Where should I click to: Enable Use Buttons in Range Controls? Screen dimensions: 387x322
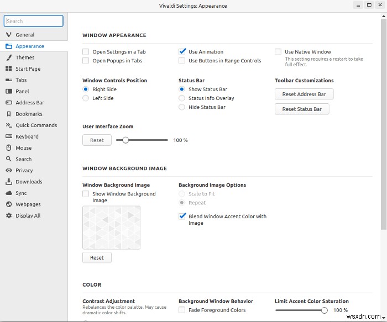tap(182, 61)
